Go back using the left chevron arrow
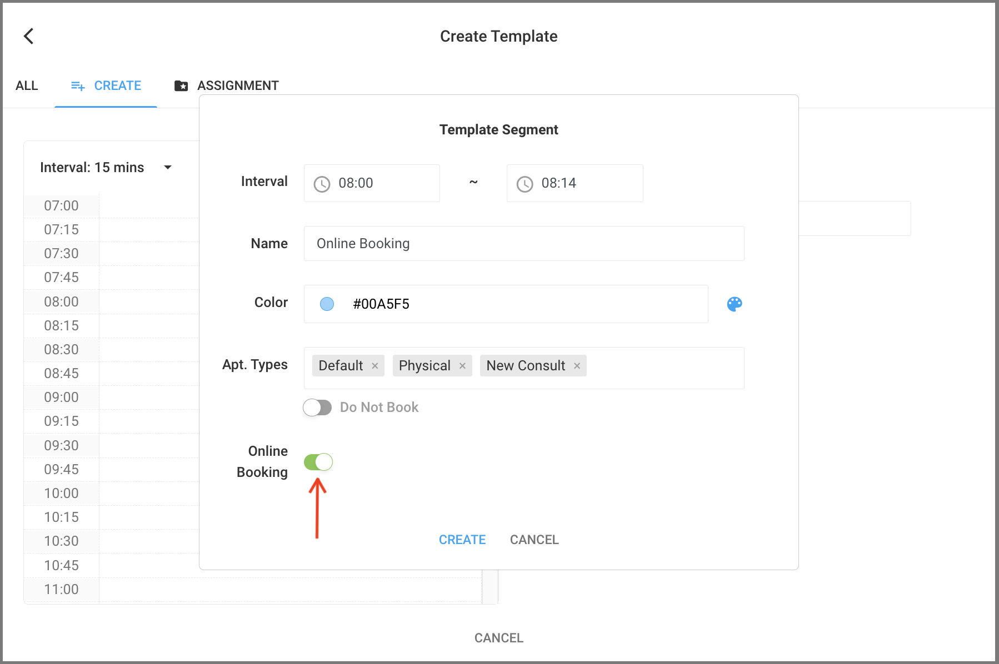Image resolution: width=999 pixels, height=664 pixels. [29, 36]
